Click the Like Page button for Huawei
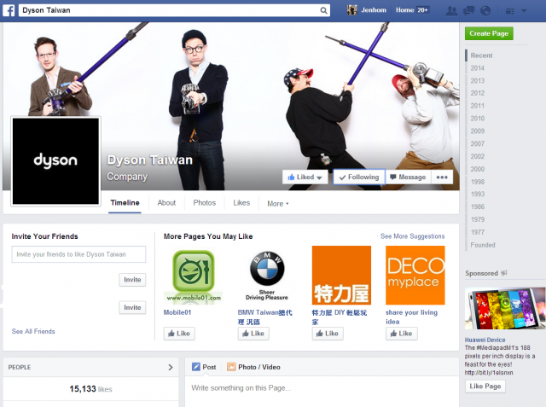This screenshot has width=546, height=407. pos(485,387)
